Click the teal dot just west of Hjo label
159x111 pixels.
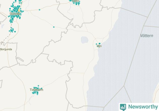point(97,44)
